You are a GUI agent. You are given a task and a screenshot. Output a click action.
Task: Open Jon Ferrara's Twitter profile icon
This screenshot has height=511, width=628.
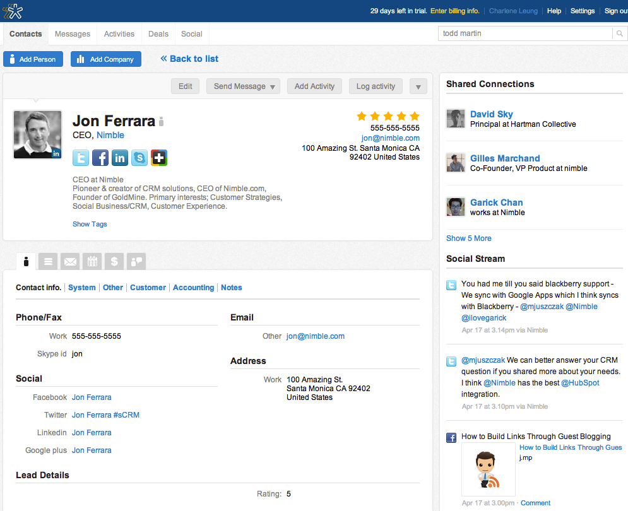(x=81, y=158)
